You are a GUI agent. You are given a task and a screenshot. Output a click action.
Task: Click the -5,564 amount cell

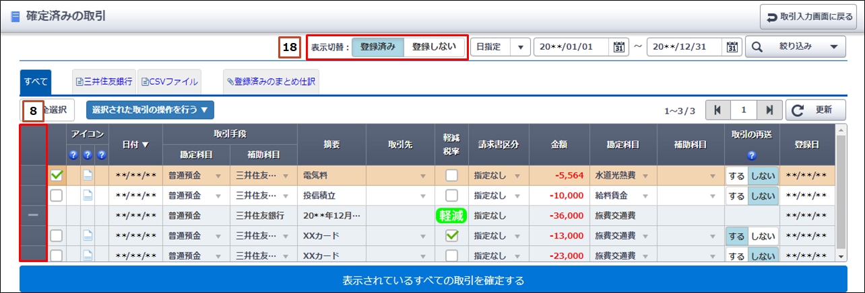click(x=558, y=176)
